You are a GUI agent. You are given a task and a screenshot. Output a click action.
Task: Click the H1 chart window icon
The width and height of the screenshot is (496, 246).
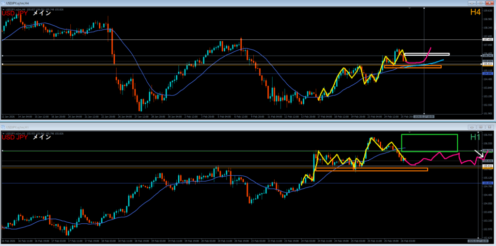tap(3, 126)
